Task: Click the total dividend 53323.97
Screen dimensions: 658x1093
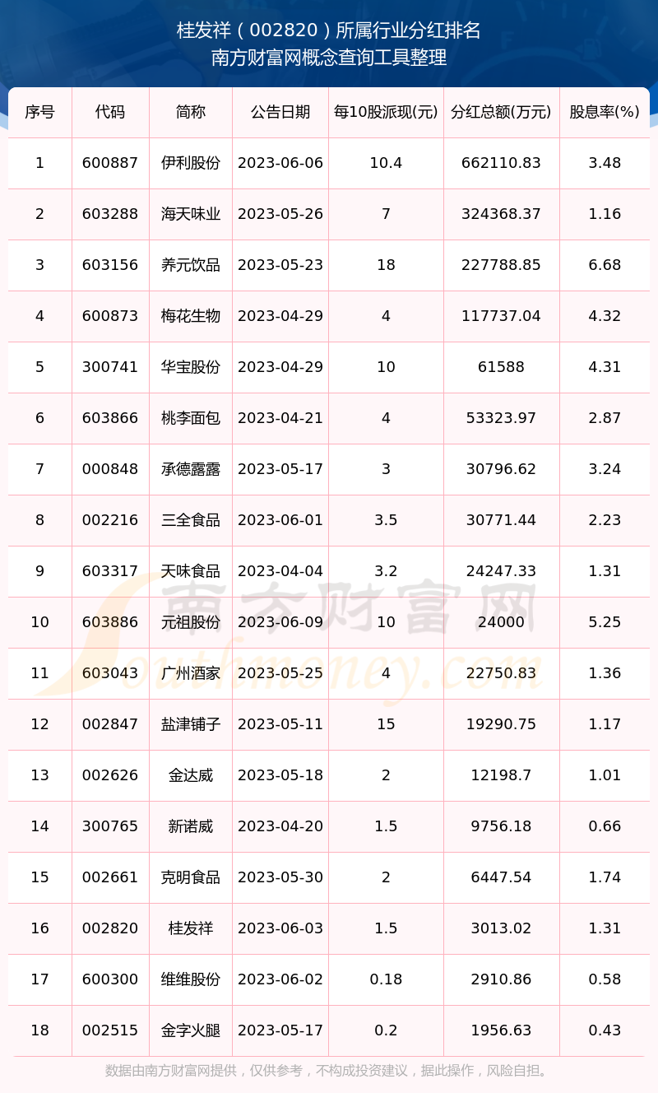Action: click(501, 418)
